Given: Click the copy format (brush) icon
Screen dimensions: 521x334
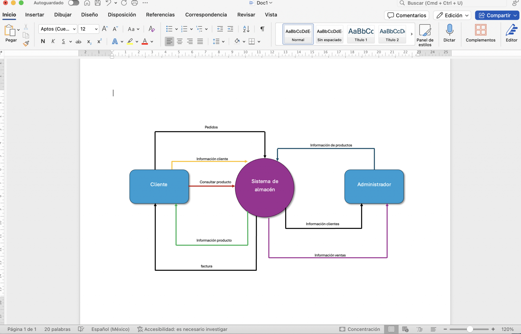Looking at the screenshot, I should click(26, 43).
